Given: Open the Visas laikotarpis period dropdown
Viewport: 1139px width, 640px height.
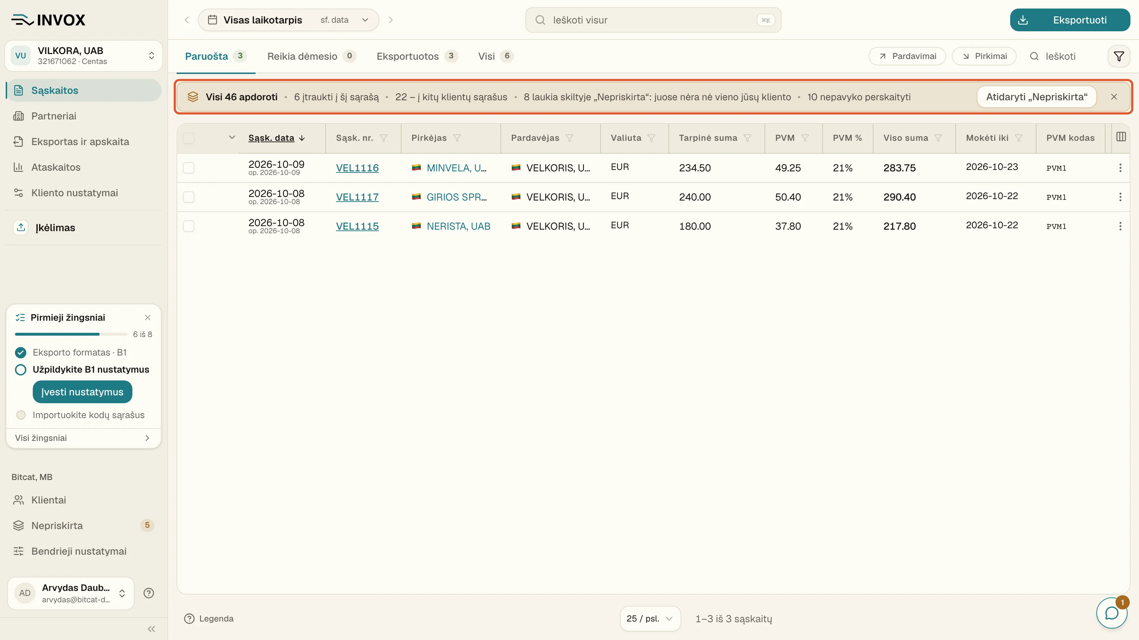Looking at the screenshot, I should tap(288, 20).
